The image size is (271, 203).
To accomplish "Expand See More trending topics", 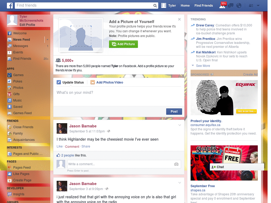I will (x=203, y=66).
